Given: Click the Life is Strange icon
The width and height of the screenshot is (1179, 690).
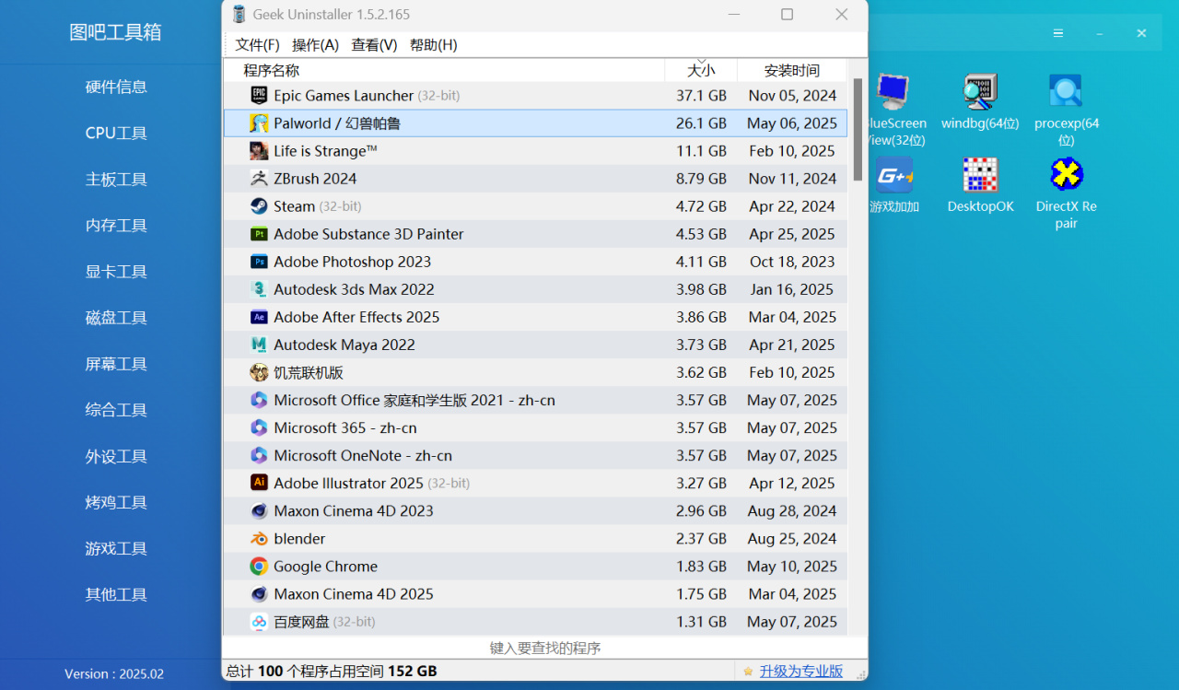Looking at the screenshot, I should tap(259, 151).
